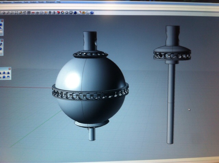
Task: Open the Rhinojewel menu
Action: click(50, 2)
